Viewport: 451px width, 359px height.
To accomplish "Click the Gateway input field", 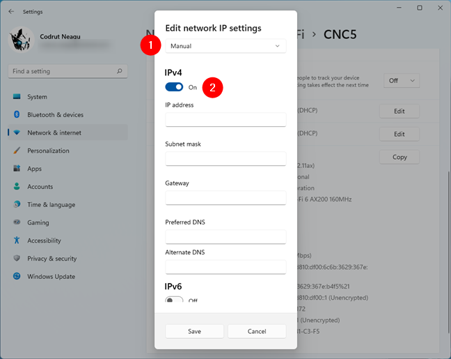I will [225, 198].
